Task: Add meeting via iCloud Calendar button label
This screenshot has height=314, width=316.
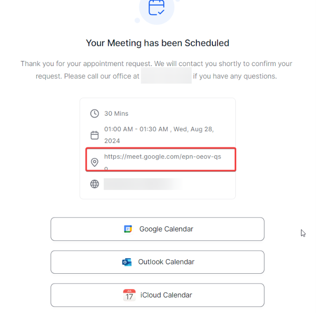Action: point(166,295)
